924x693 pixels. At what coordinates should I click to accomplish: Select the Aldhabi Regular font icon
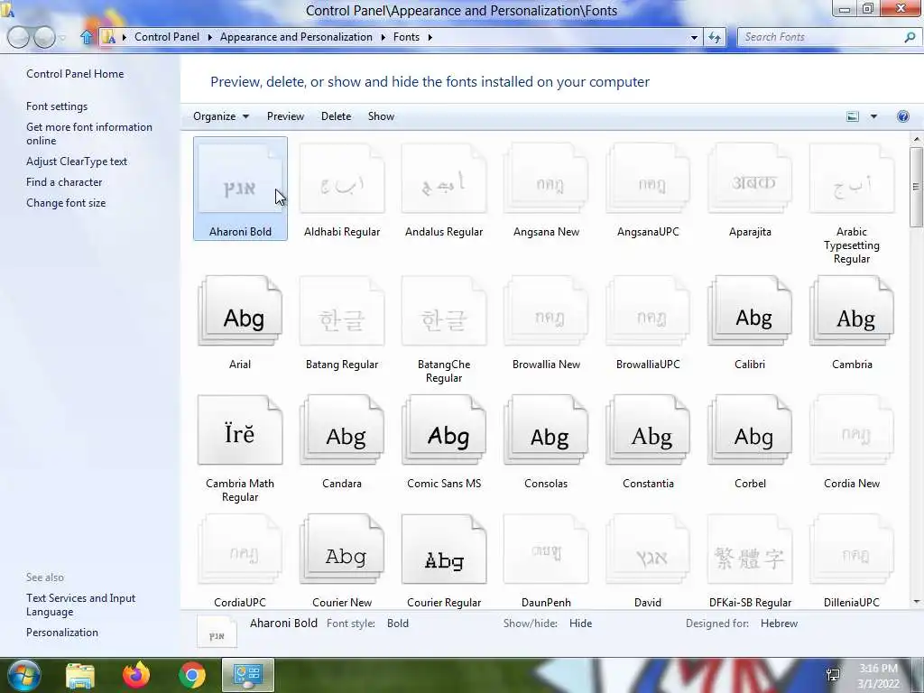[342, 179]
